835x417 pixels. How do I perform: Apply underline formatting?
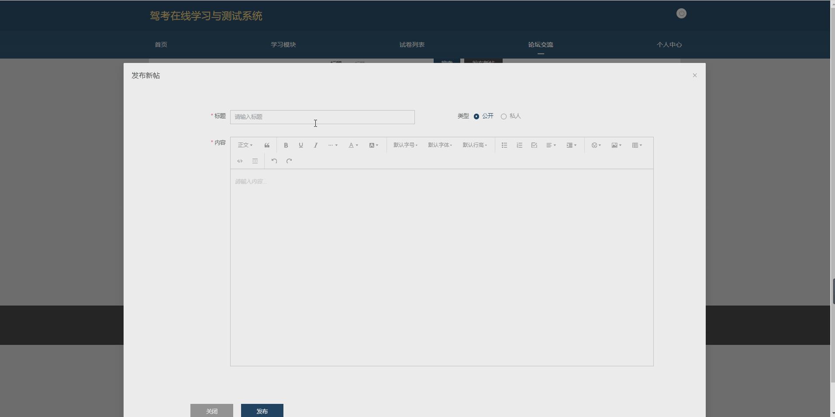click(300, 145)
